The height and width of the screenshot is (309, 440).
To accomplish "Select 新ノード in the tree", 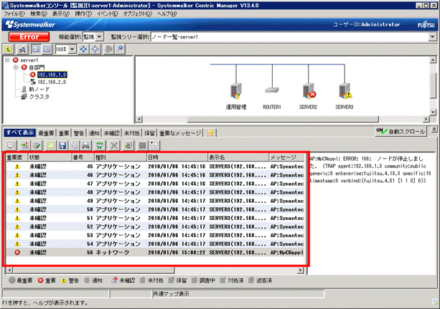I will (x=39, y=89).
